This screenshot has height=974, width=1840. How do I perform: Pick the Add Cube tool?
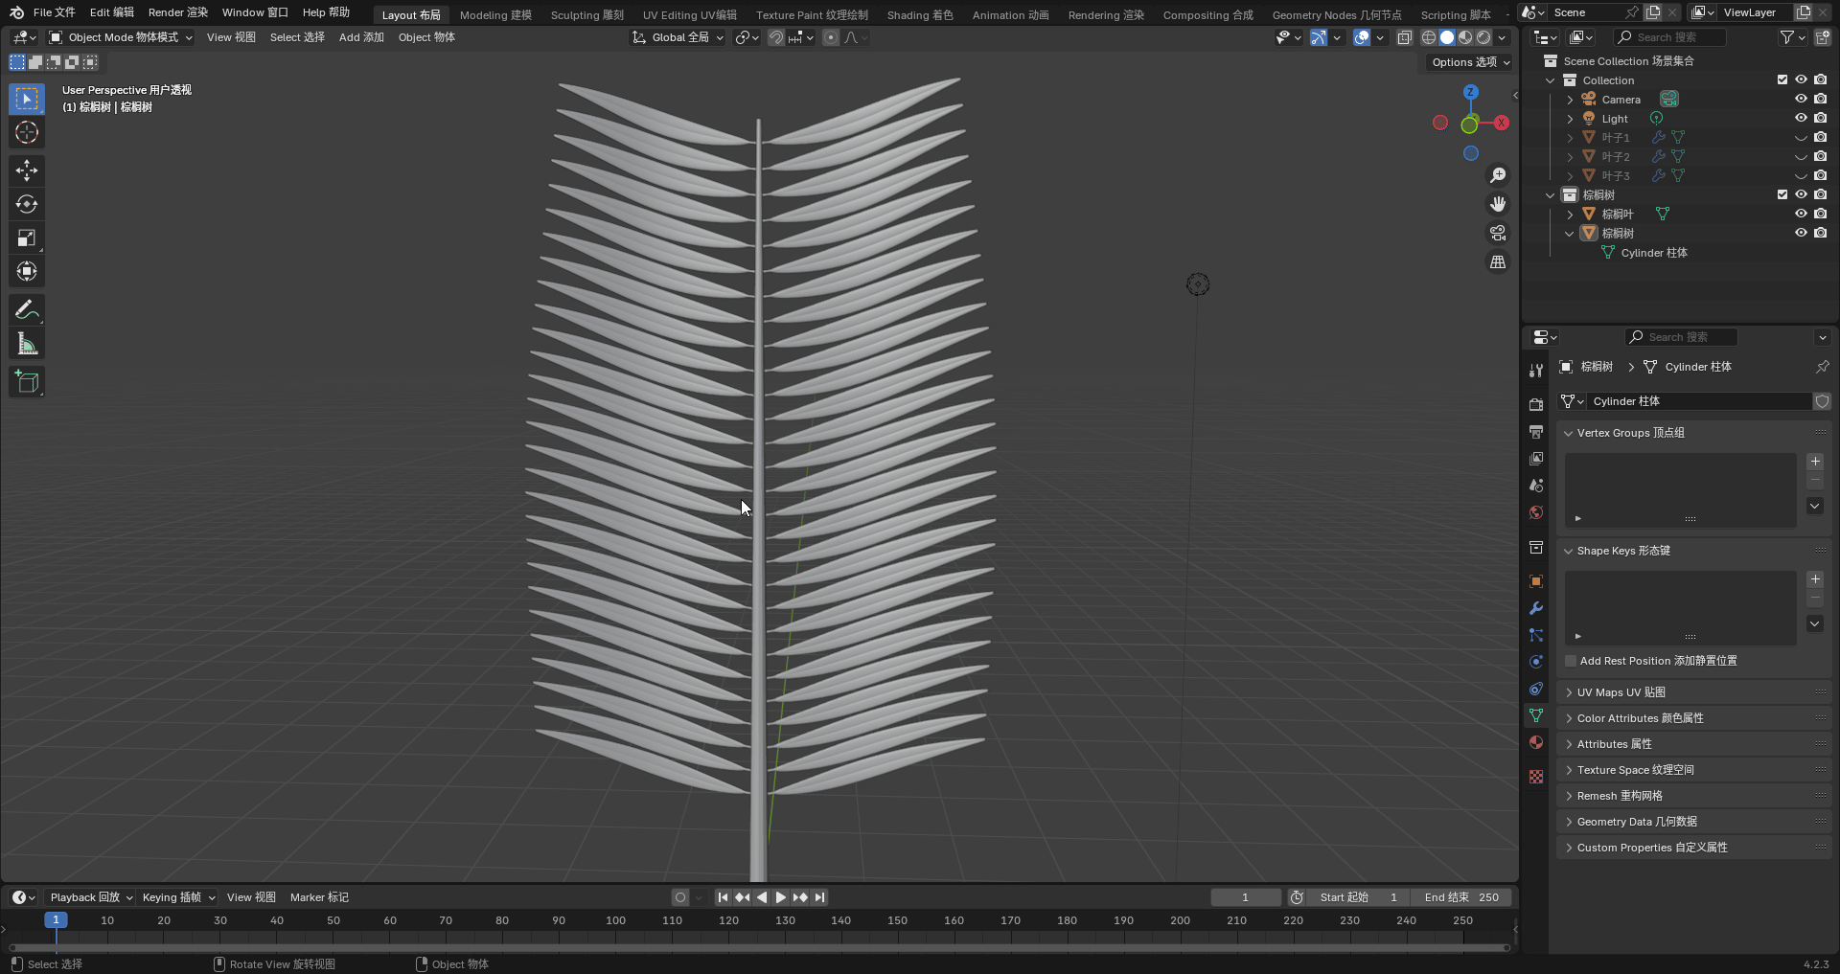tap(27, 382)
